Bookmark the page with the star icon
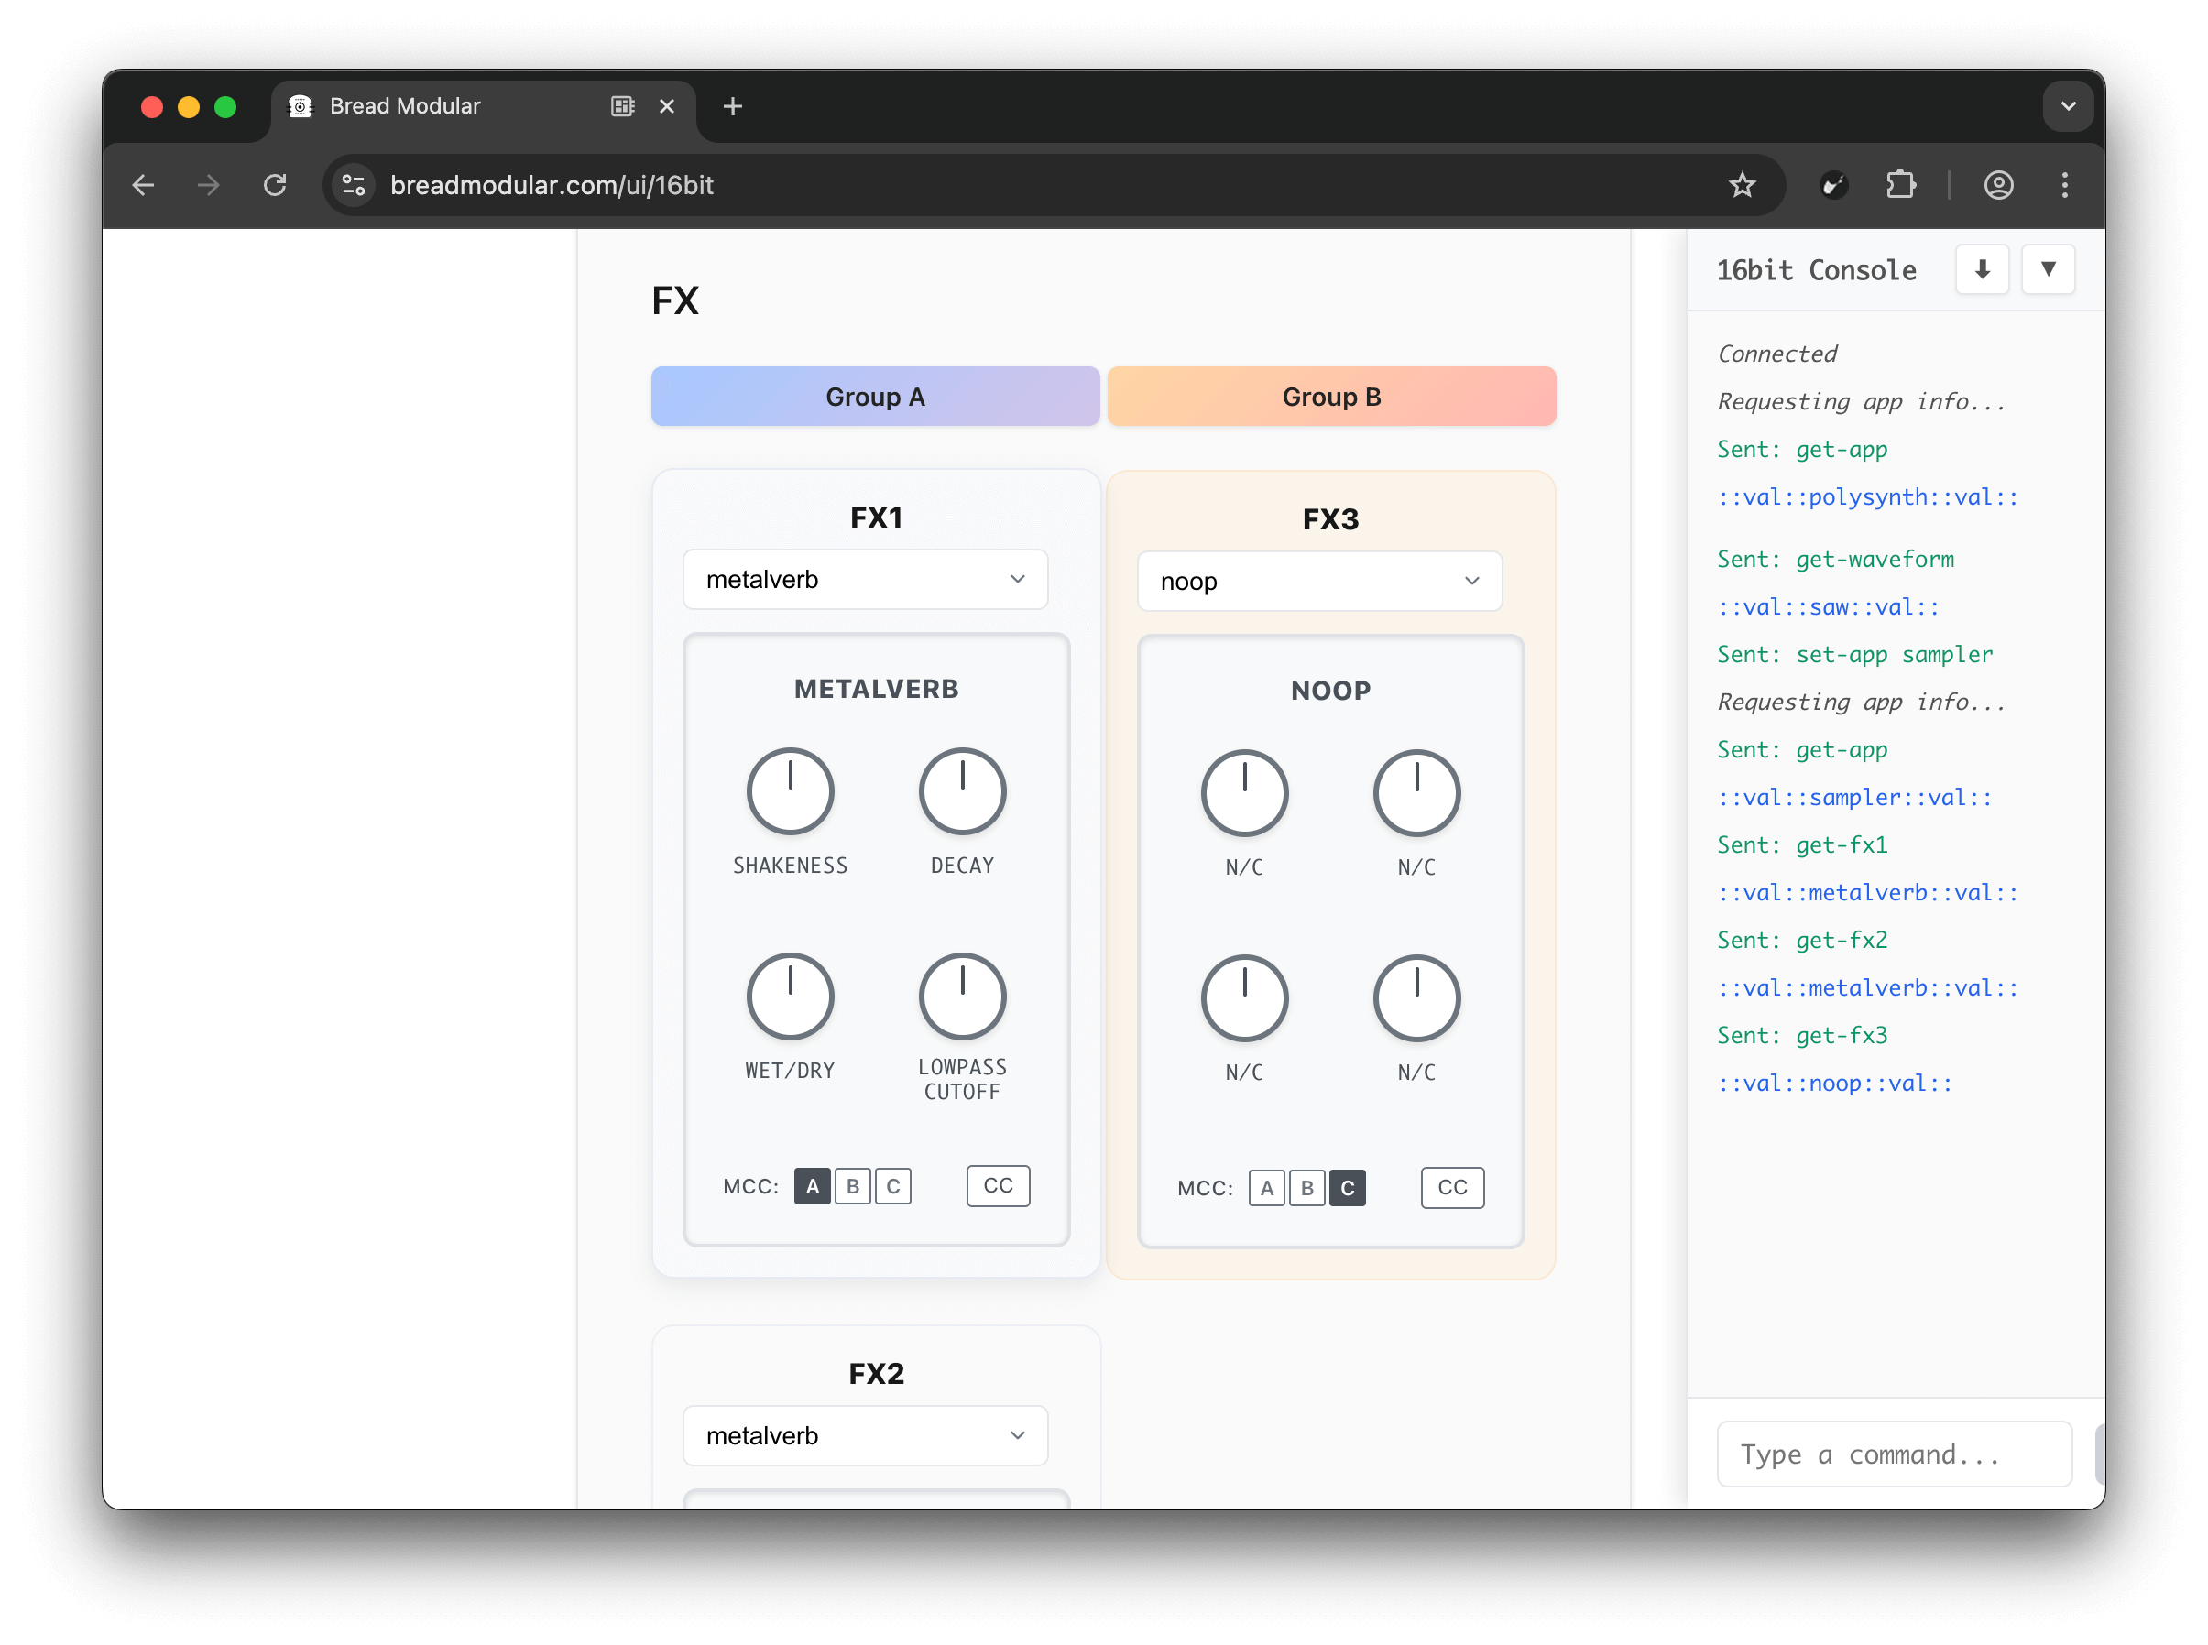 coord(1743,184)
